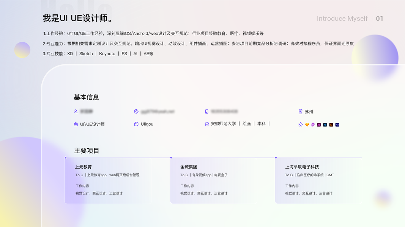The image size is (405, 227).
Task: Click 工作内容 in the 上元教育 card
Action: [82, 186]
